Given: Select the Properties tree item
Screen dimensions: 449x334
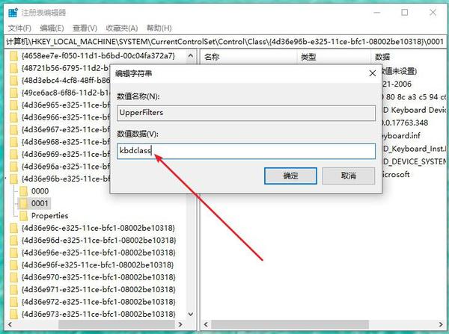Looking at the screenshot, I should click(50, 216).
